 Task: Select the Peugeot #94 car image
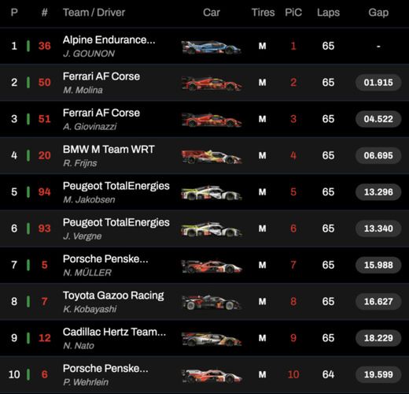coord(212,193)
